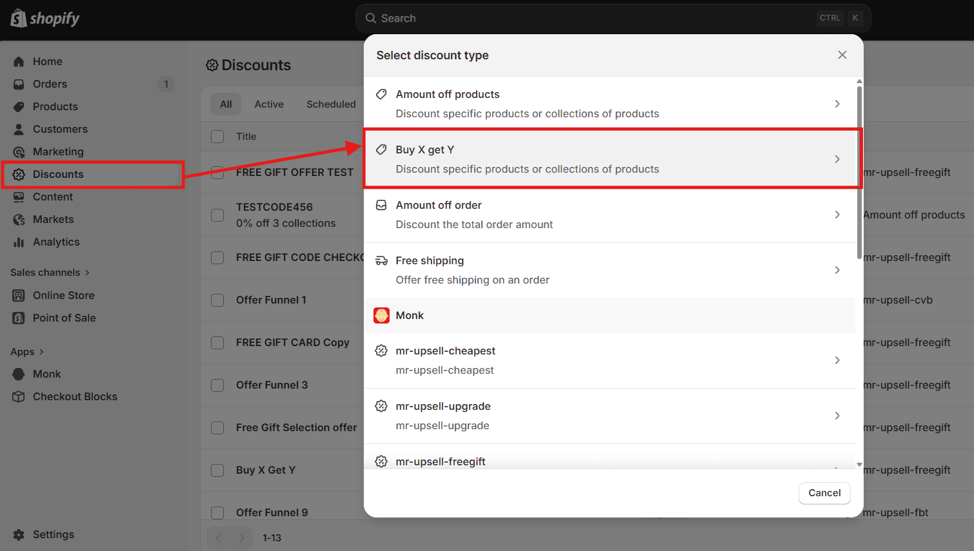Tick the checkbox for FREE GIFT OFFER TEST
974x551 pixels.
point(217,172)
